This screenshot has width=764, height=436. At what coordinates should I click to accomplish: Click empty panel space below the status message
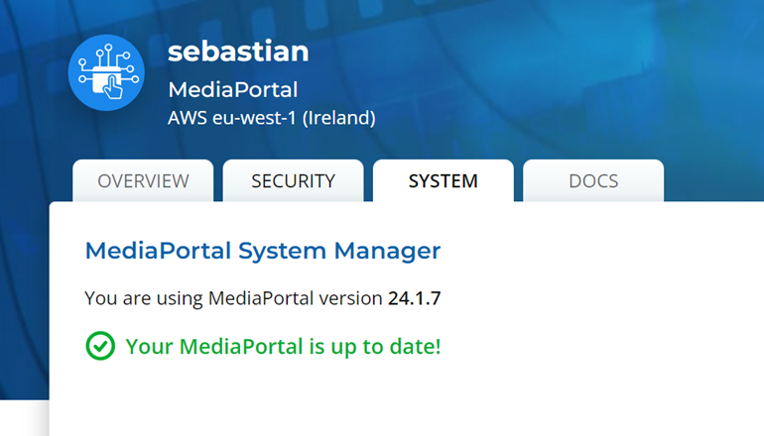click(397, 401)
